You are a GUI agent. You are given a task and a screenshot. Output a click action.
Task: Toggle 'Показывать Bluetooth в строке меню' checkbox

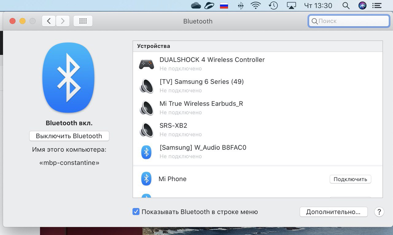click(x=136, y=212)
